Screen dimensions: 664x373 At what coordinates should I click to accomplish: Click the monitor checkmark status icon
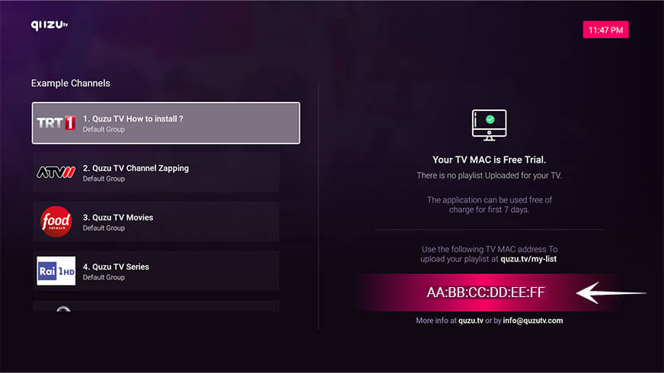pyautogui.click(x=489, y=124)
